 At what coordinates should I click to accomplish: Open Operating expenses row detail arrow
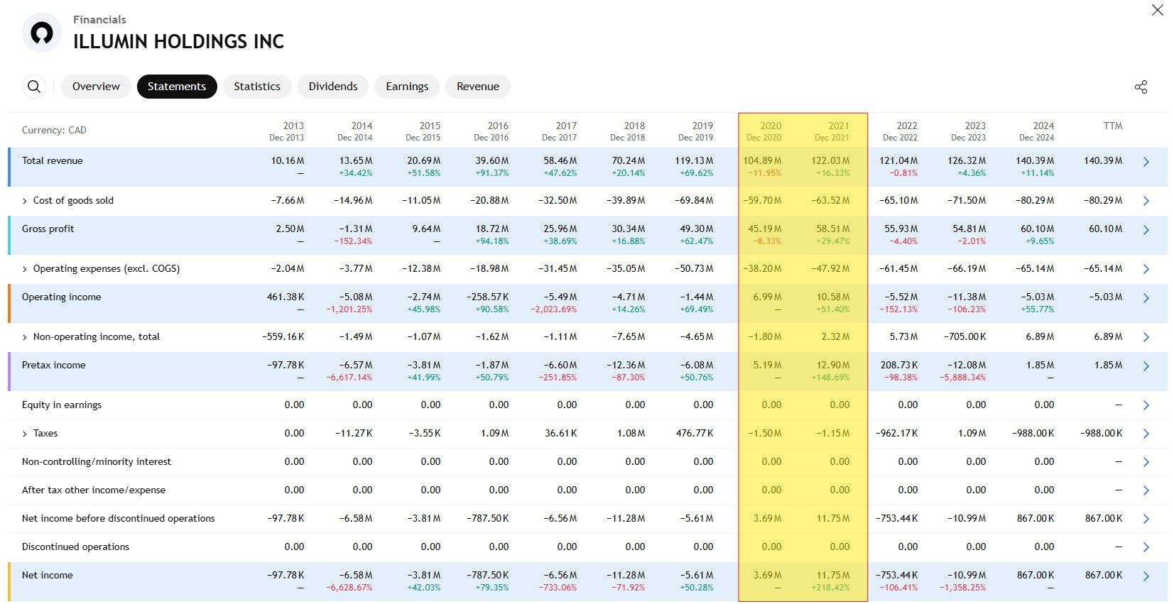[1146, 269]
